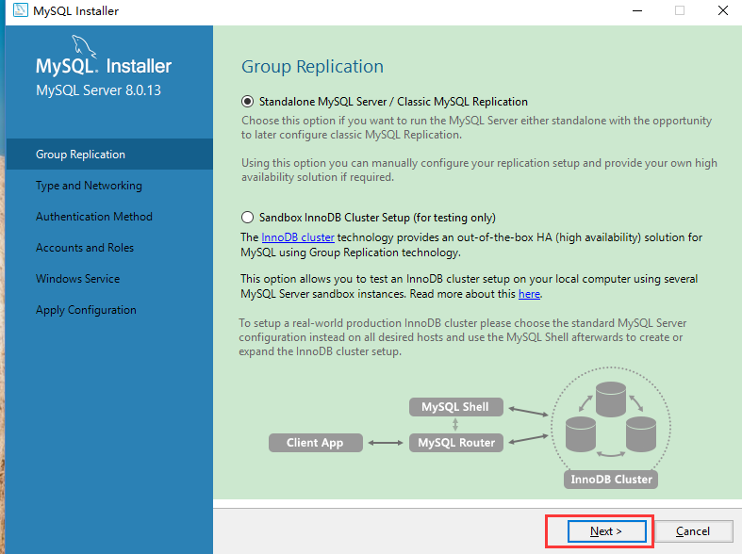Image resolution: width=742 pixels, height=554 pixels.
Task: Click the MySQL Shell diagram box
Action: pyautogui.click(x=455, y=407)
